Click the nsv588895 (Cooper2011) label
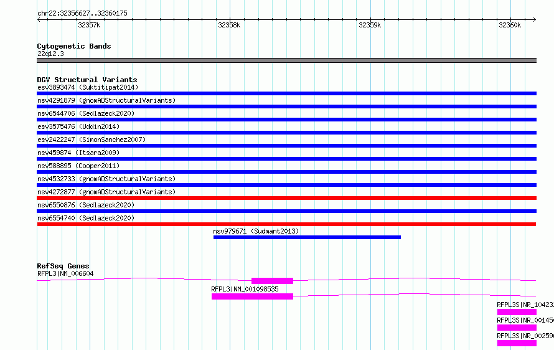Screen dimensions: 554x350 78,166
